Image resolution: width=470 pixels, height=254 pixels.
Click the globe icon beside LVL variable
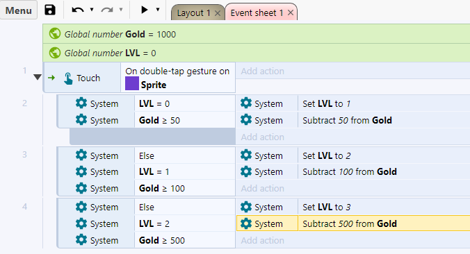55,53
